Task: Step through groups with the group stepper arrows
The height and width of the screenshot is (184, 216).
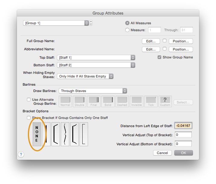Action: pyautogui.click(x=91, y=23)
